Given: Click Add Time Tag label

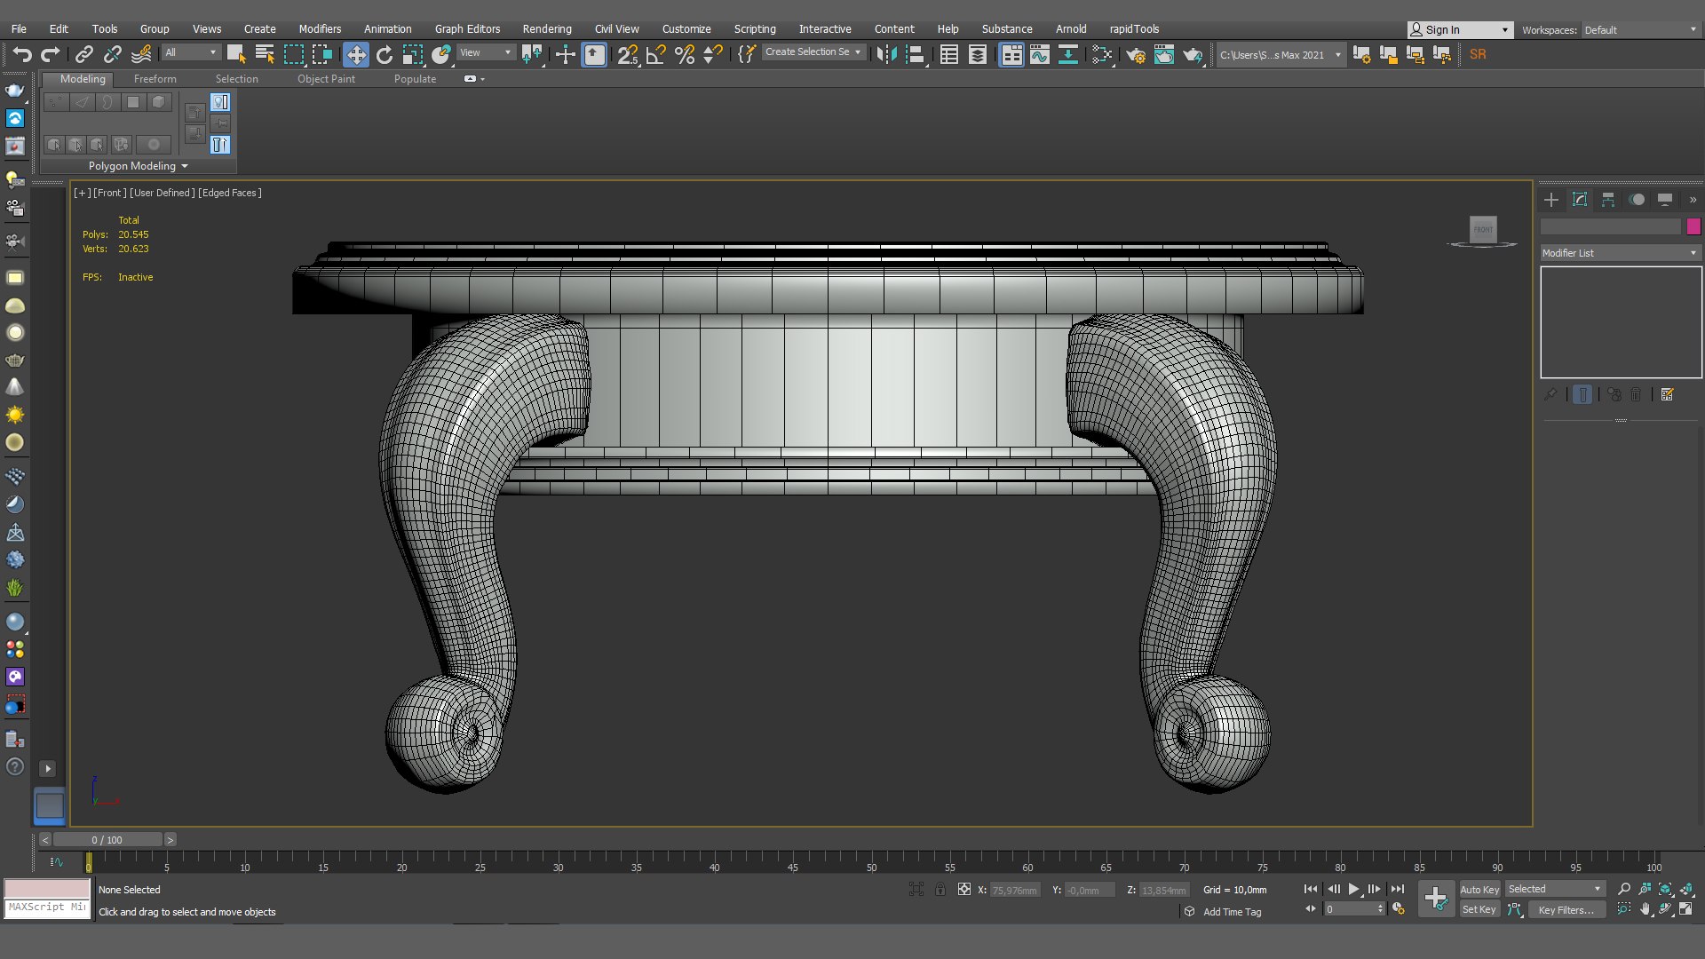Looking at the screenshot, I should coord(1232,912).
